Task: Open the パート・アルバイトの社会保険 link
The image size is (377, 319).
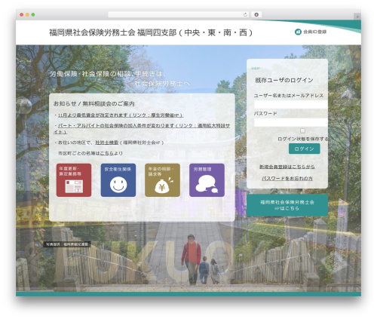Action: click(142, 128)
